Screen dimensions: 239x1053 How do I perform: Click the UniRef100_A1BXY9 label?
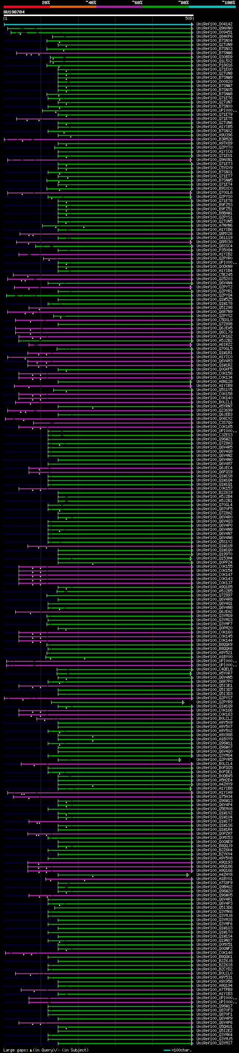214,738
